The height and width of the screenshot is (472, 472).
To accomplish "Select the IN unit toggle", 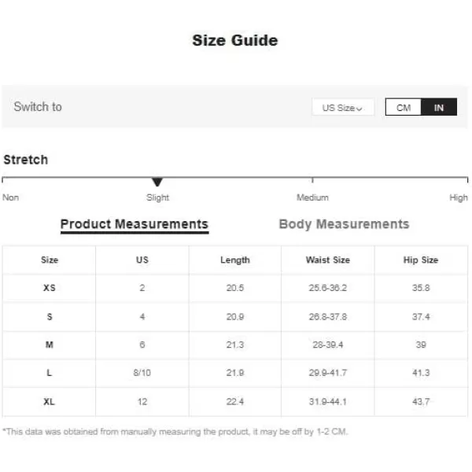I will (439, 107).
